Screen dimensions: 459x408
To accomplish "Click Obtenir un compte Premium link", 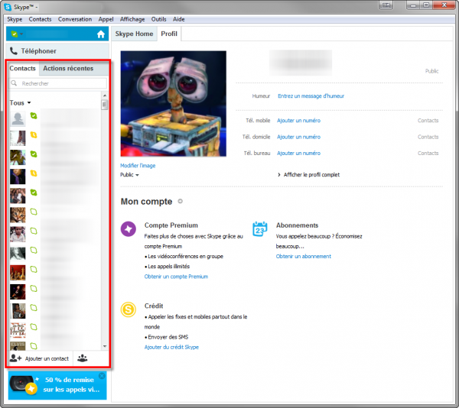I will [x=176, y=277].
